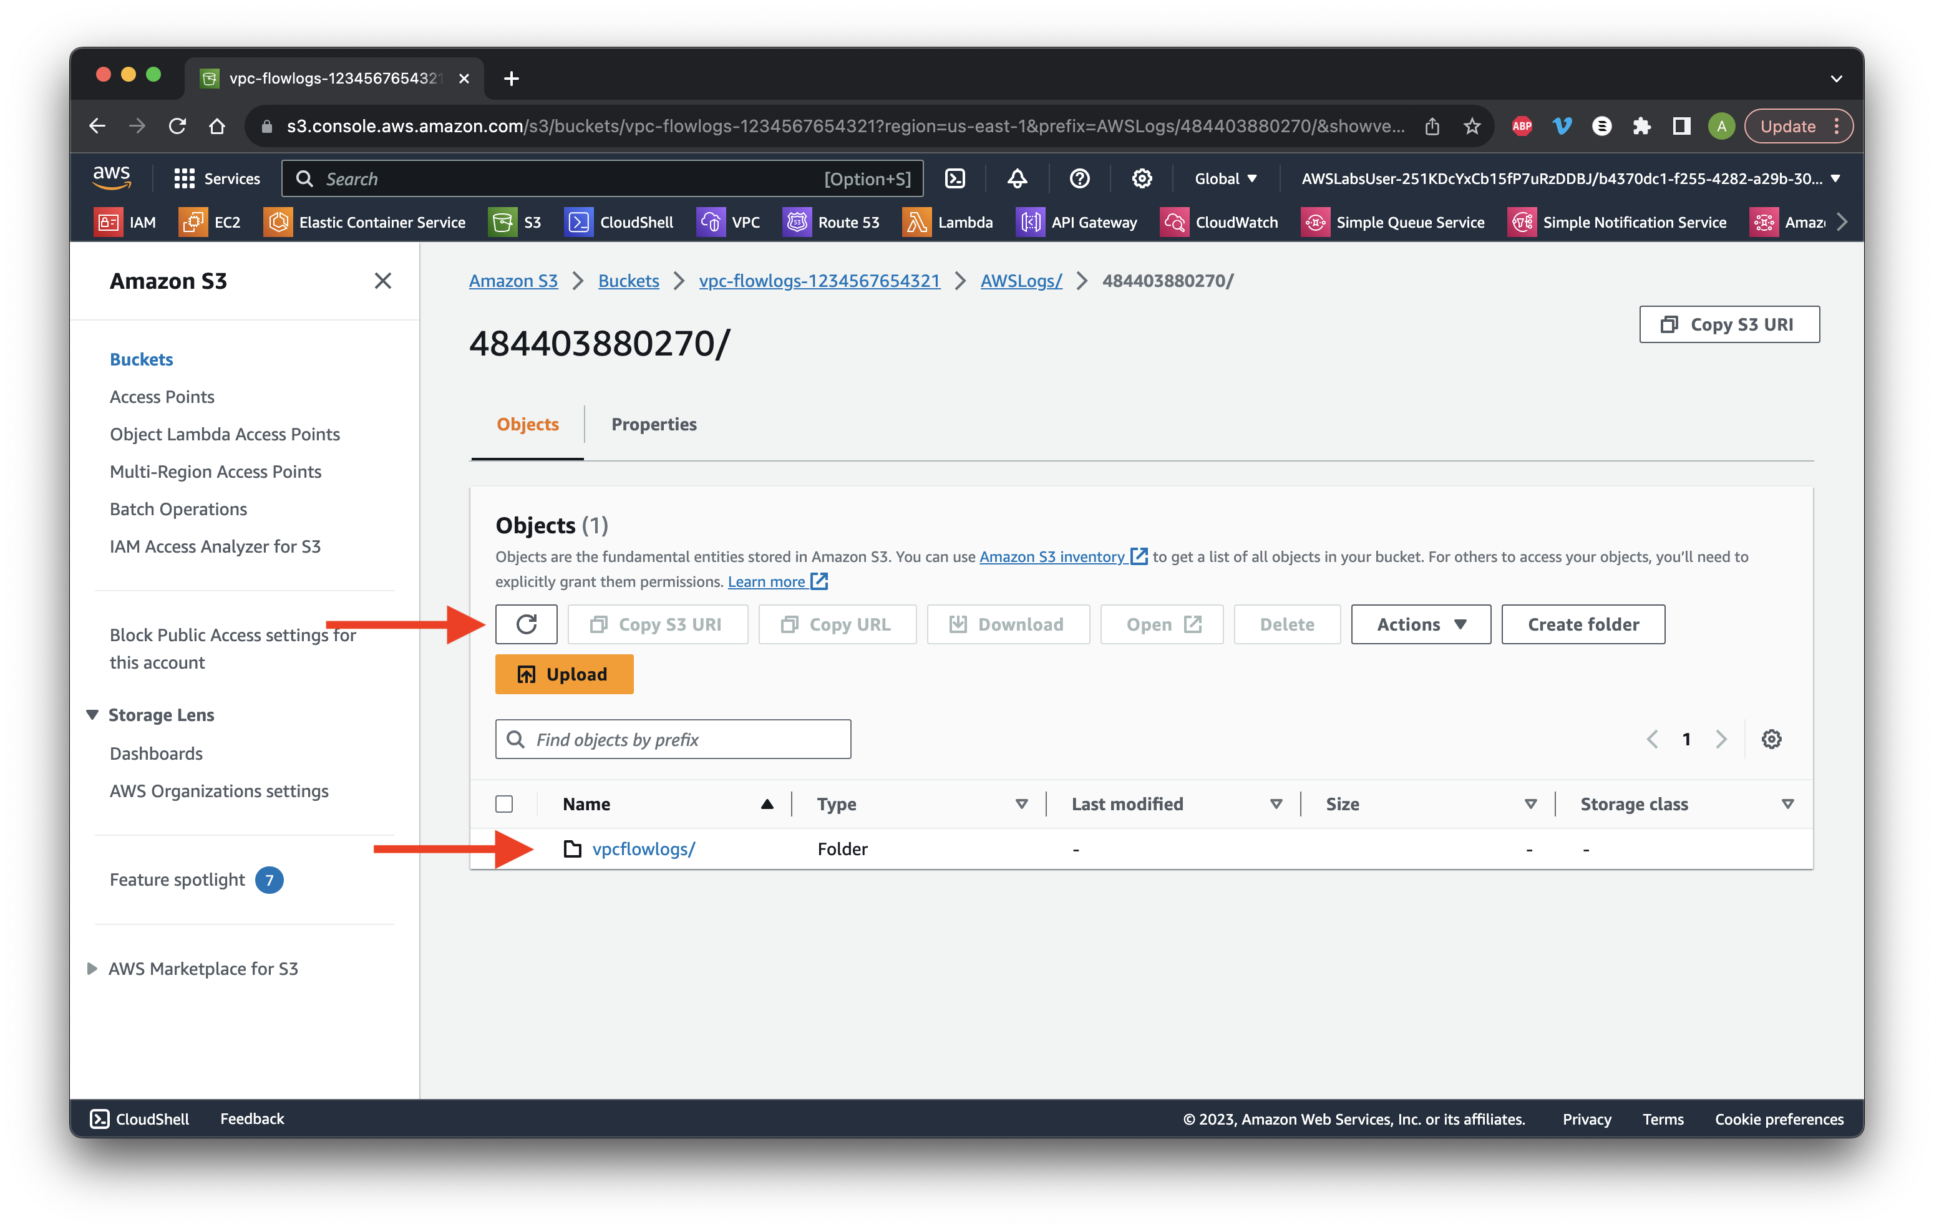Switch to the Properties tab

click(654, 424)
